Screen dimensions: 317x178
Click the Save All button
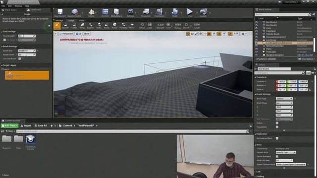pos(41,126)
